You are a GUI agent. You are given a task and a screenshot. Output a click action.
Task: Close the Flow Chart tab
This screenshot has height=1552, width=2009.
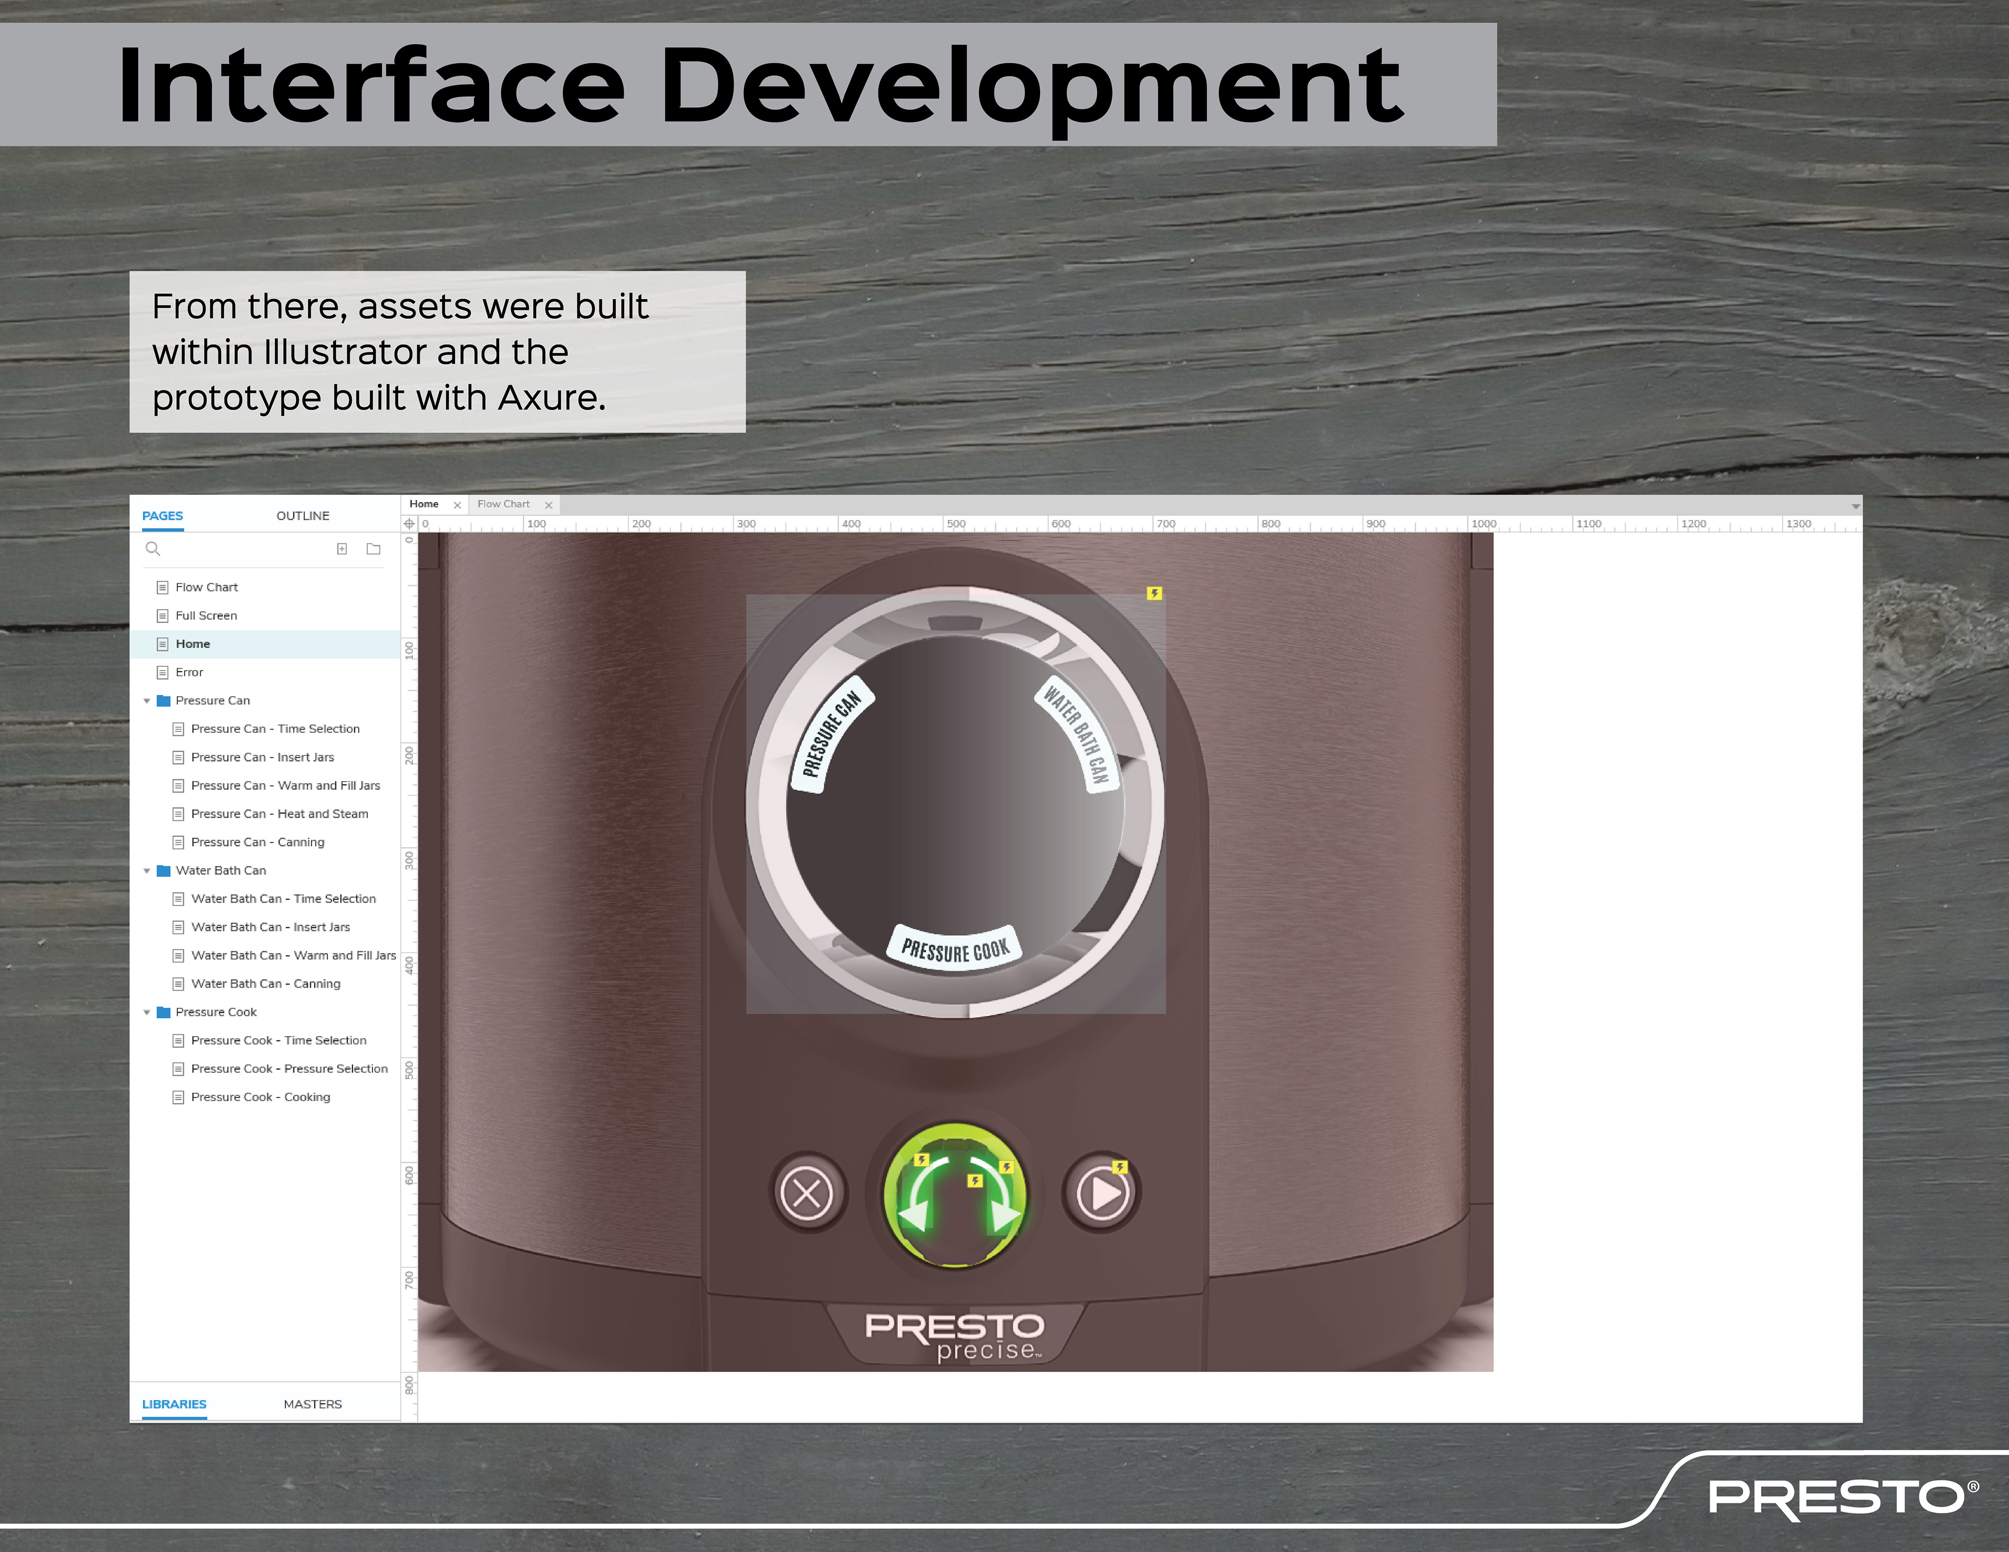(548, 505)
